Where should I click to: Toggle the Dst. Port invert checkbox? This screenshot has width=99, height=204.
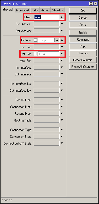[x=35, y=54]
